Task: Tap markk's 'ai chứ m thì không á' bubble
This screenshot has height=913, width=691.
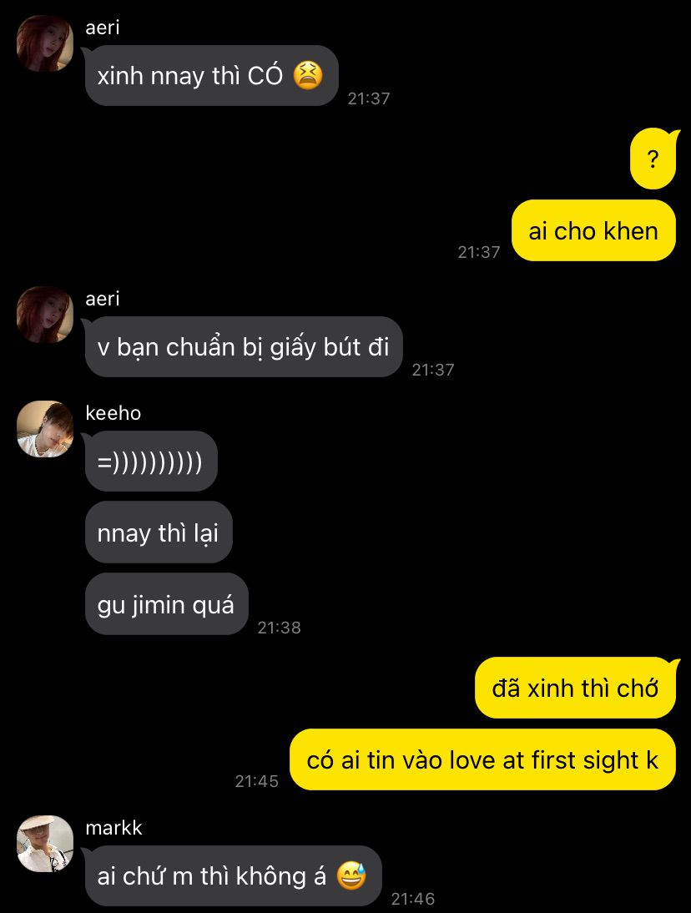Action: tap(233, 875)
